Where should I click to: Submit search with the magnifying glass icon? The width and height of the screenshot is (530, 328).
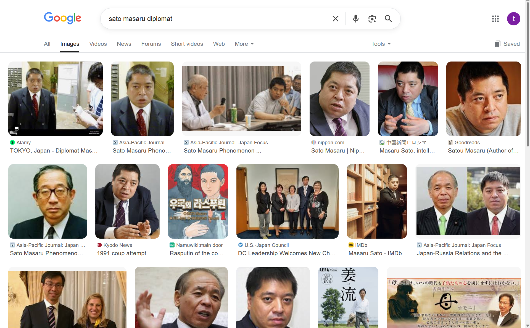coord(388,19)
